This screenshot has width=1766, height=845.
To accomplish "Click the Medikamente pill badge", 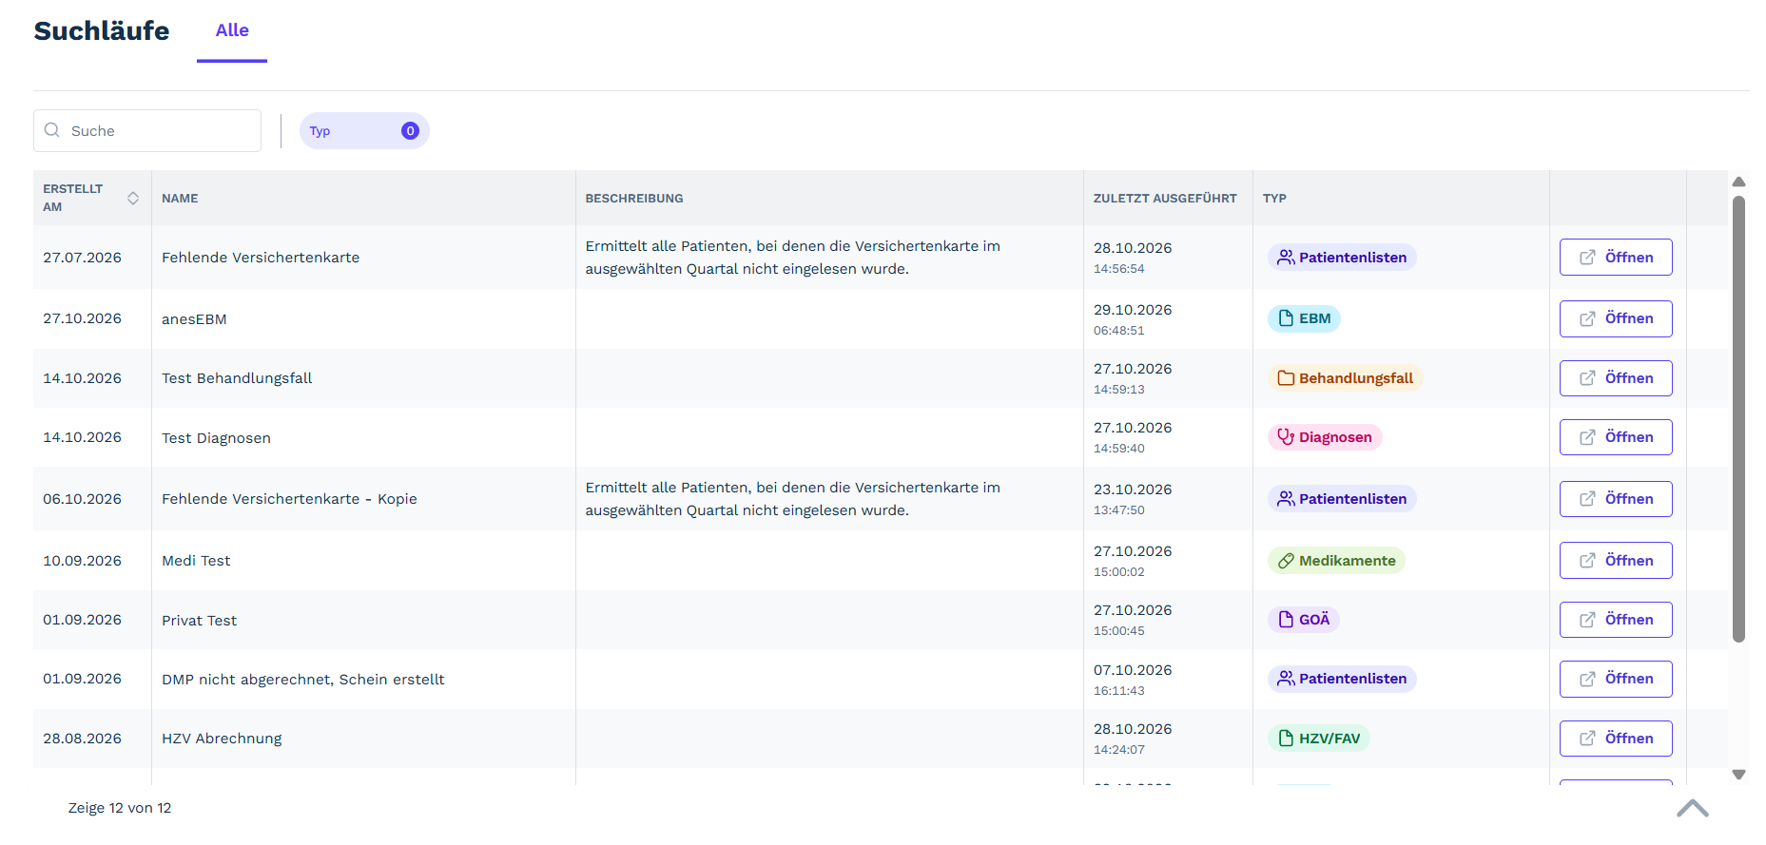I will click(x=1336, y=561).
